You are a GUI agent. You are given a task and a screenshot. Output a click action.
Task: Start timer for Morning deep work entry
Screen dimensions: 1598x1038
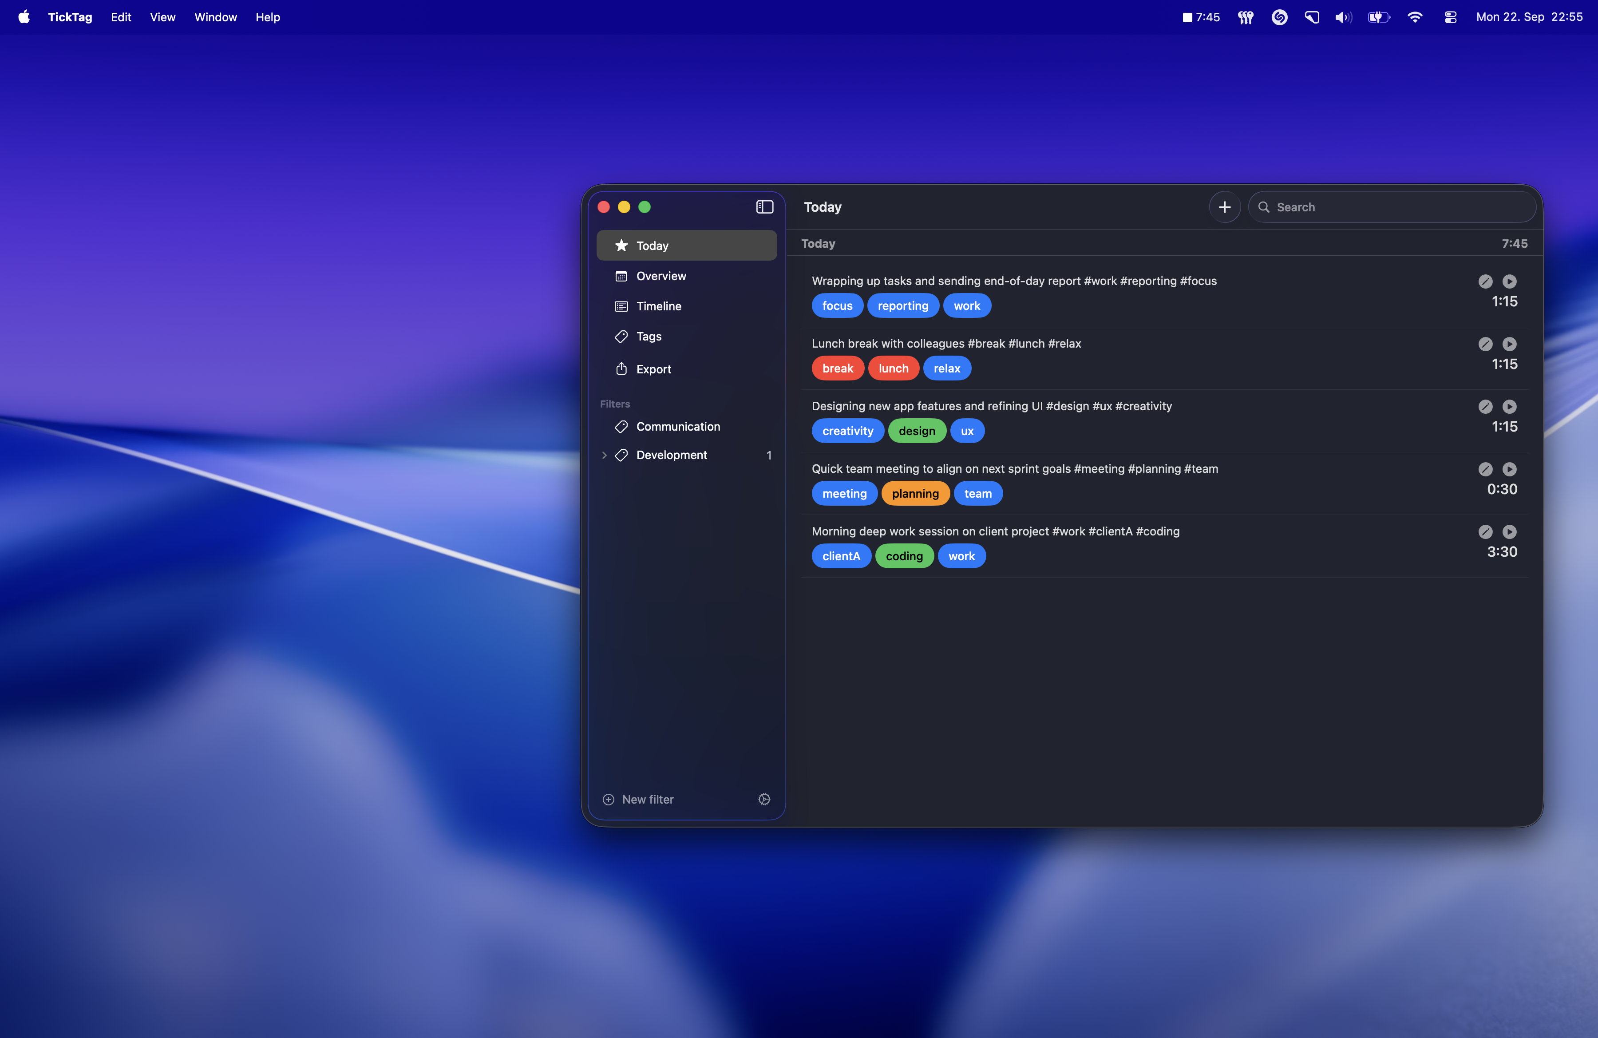click(1509, 532)
